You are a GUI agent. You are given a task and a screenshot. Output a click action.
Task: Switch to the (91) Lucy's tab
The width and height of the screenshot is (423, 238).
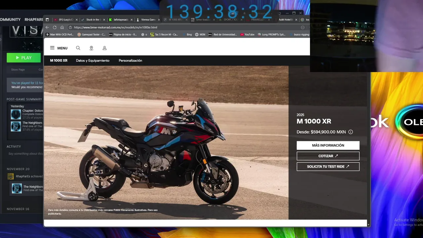click(65, 20)
